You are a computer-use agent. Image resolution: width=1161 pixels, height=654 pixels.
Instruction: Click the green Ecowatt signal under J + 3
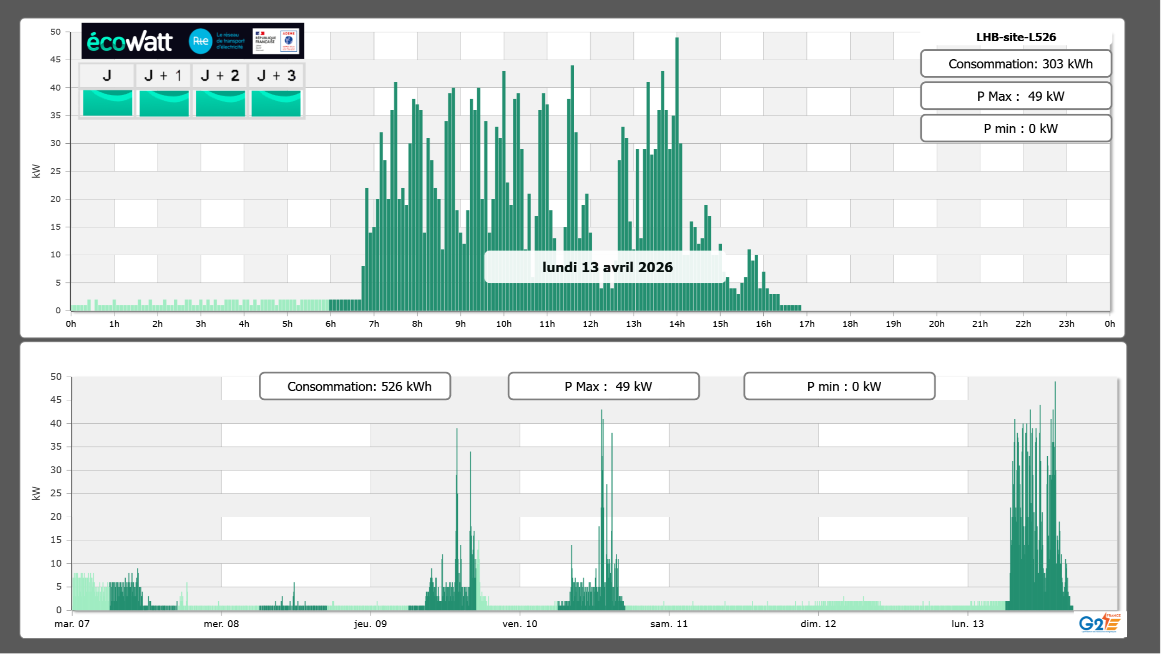click(x=276, y=103)
